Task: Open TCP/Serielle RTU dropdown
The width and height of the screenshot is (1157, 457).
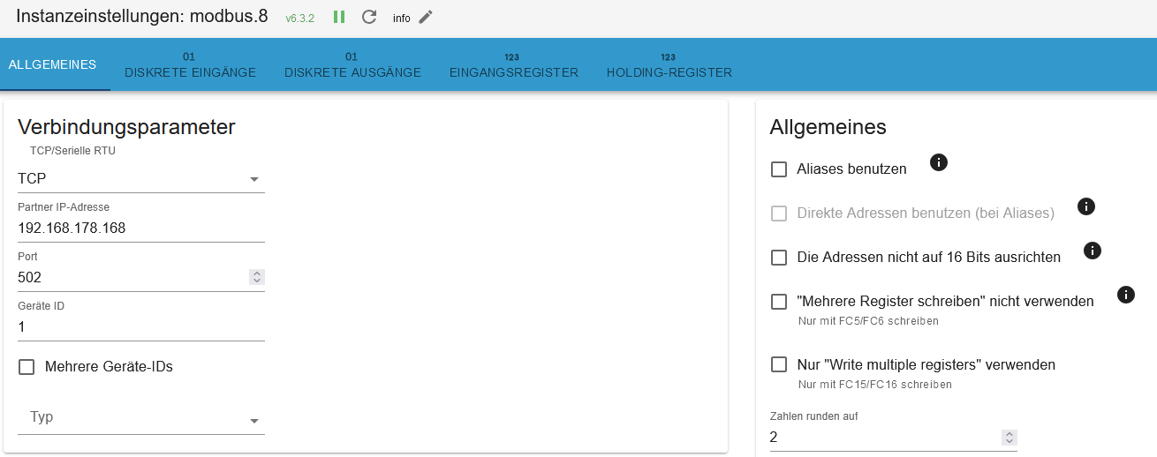Action: (141, 179)
